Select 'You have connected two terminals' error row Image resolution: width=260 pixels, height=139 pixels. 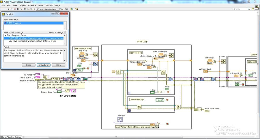tap(34, 41)
